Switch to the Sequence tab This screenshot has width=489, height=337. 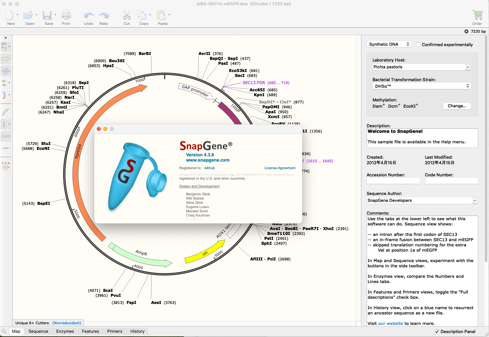[x=38, y=331]
